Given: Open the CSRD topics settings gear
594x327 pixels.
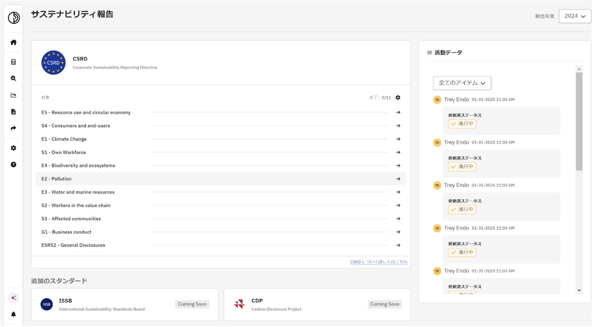Looking at the screenshot, I should click(x=398, y=98).
